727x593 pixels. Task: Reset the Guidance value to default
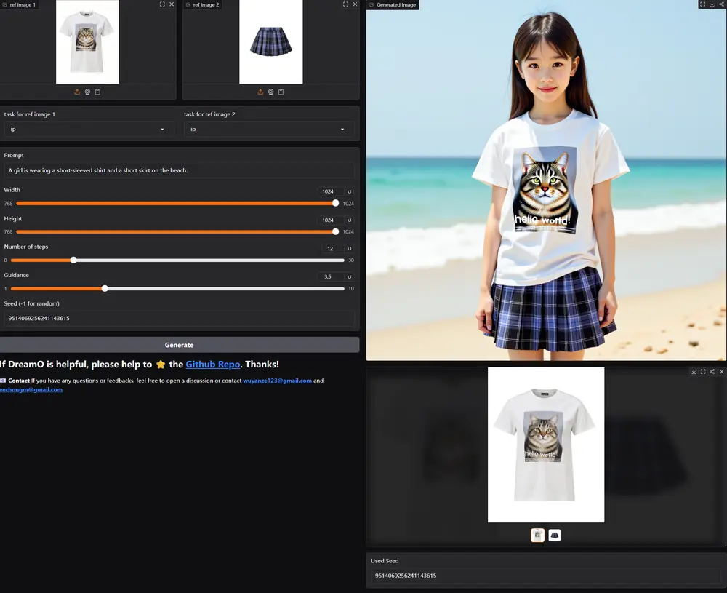[x=350, y=277]
